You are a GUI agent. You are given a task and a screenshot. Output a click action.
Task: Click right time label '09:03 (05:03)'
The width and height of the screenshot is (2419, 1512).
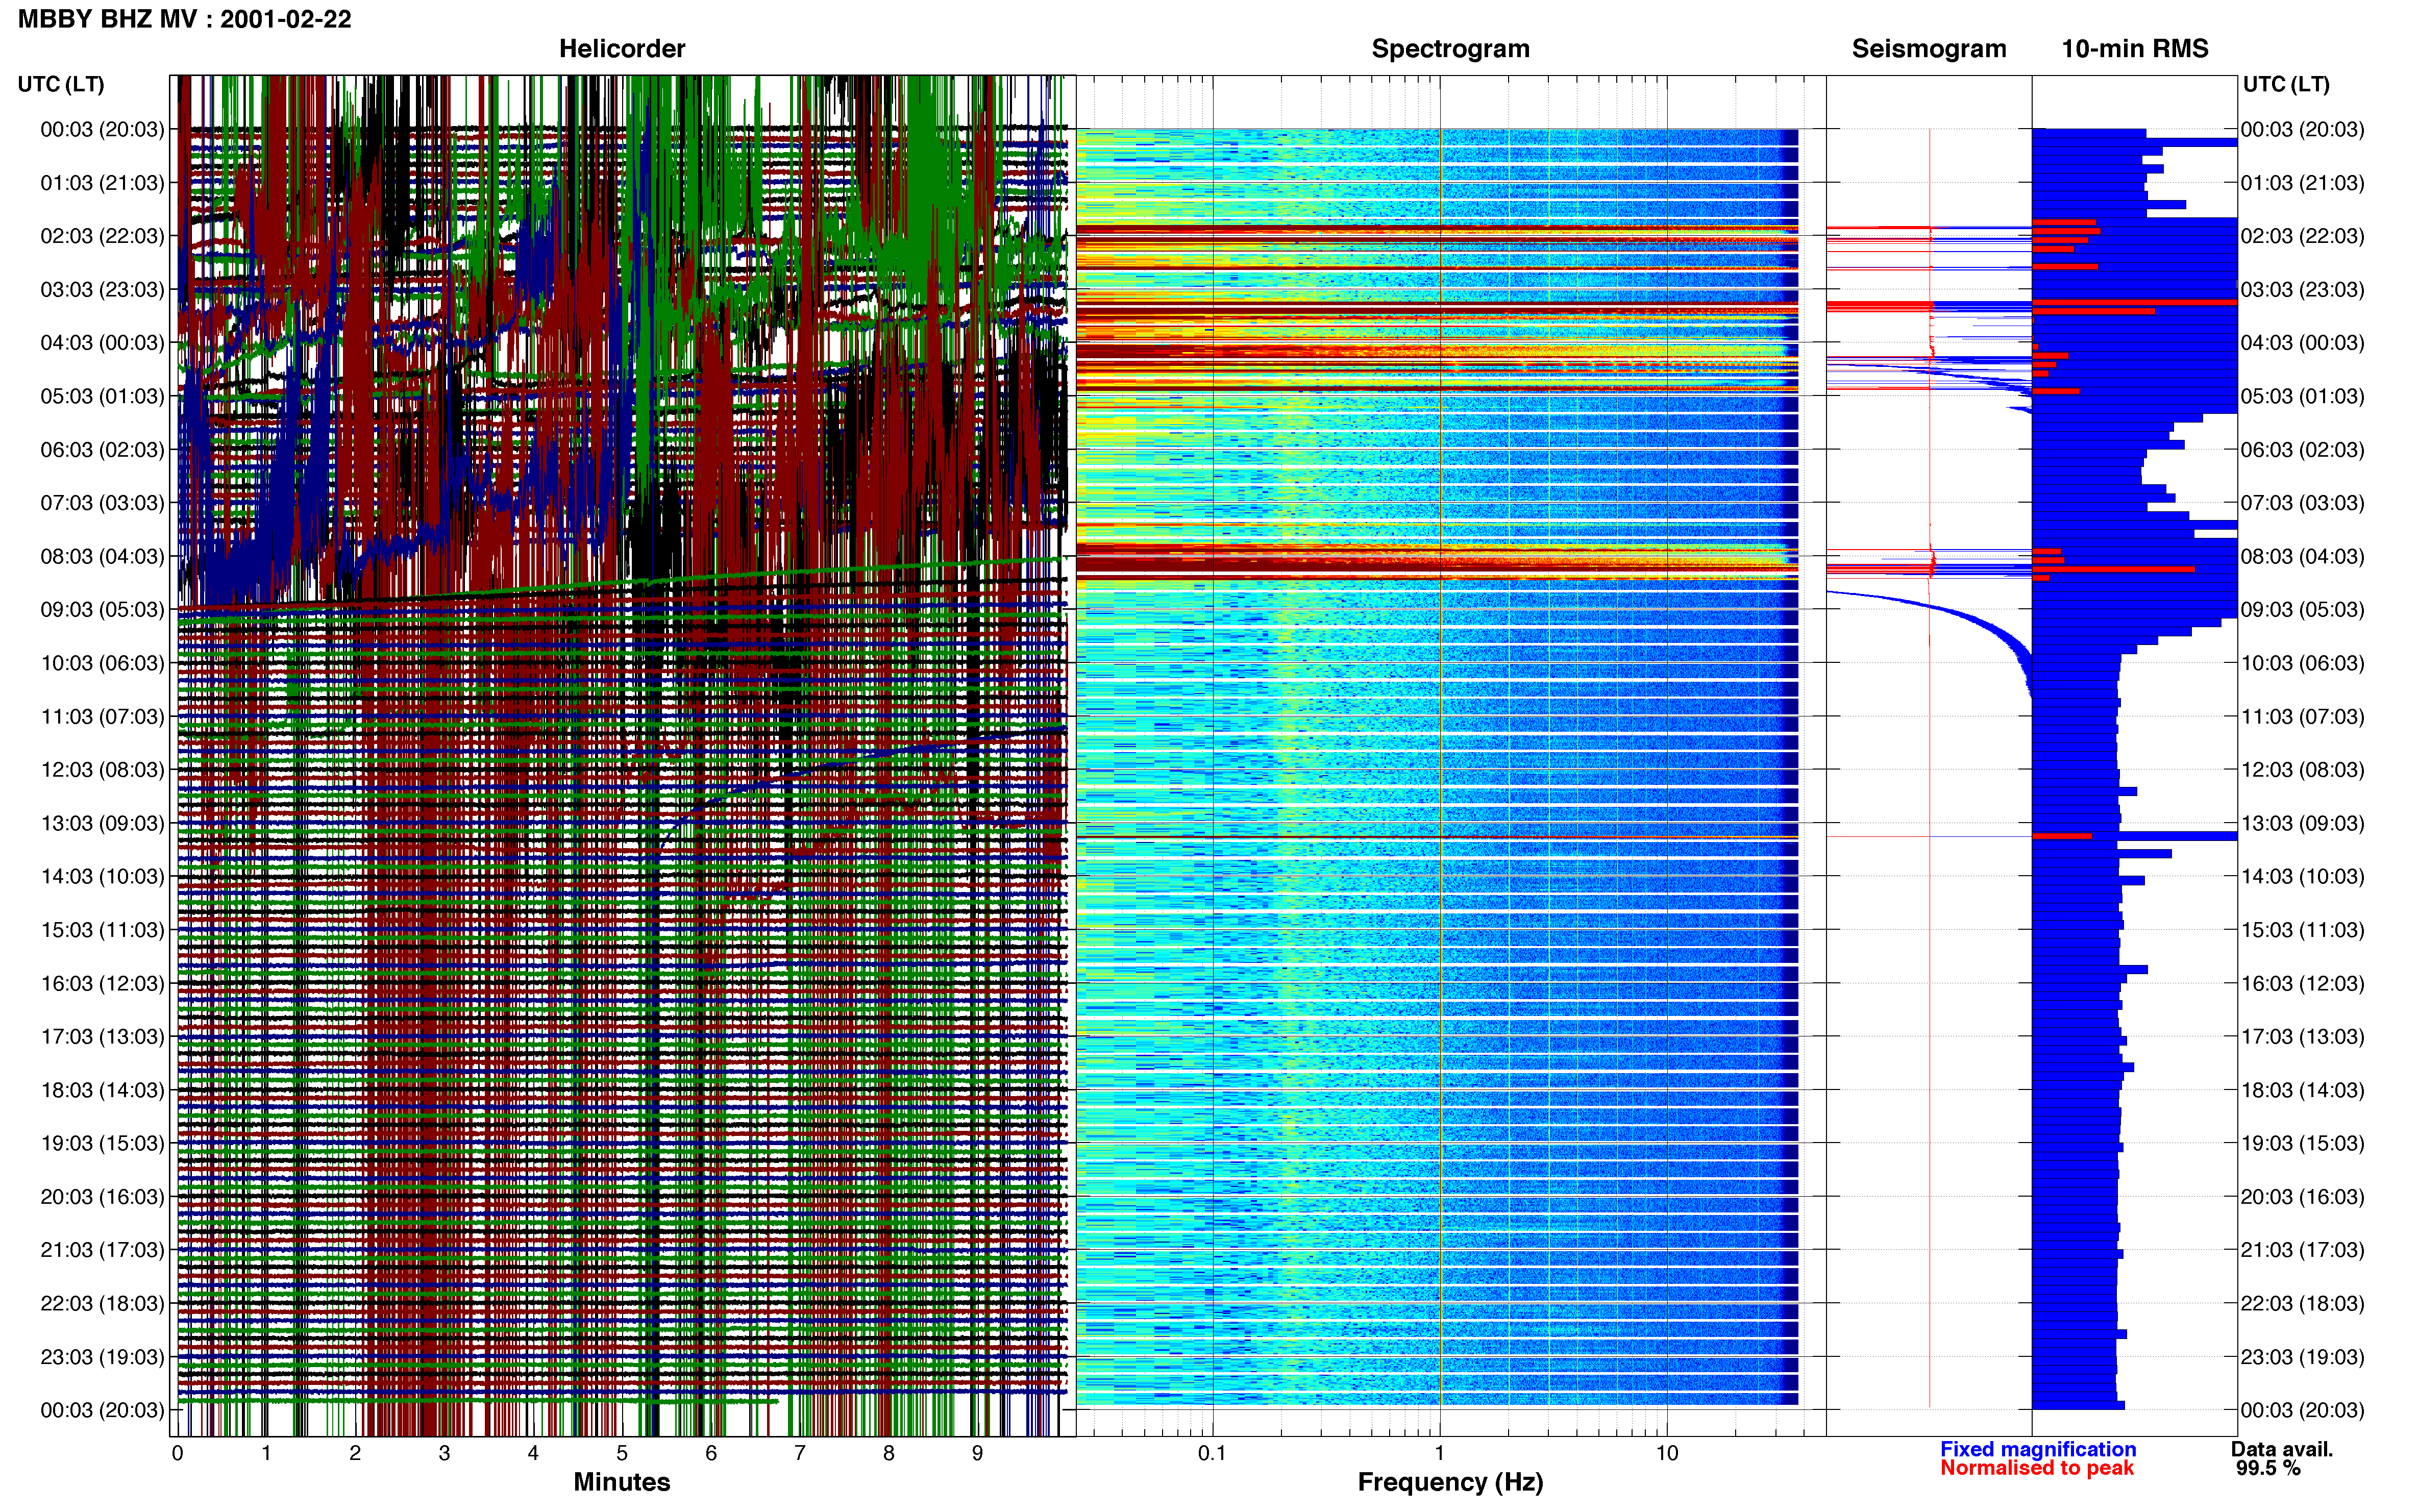pos(2302,610)
